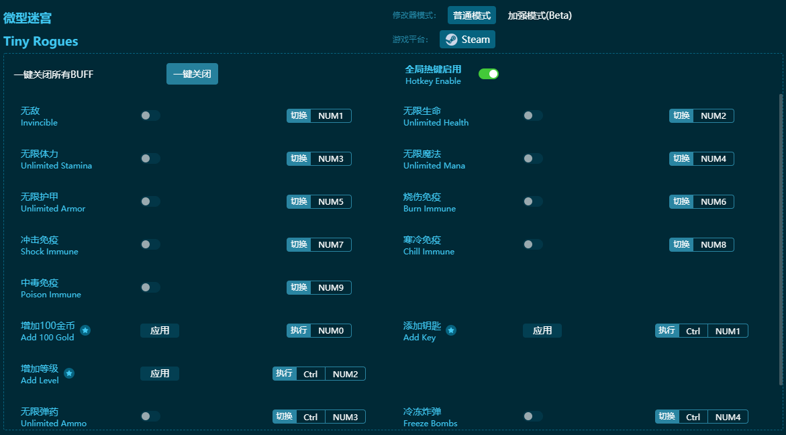Click 执行 label beside Add 100 Gold NUM0
Image resolution: width=786 pixels, height=435 pixels.
(x=299, y=331)
